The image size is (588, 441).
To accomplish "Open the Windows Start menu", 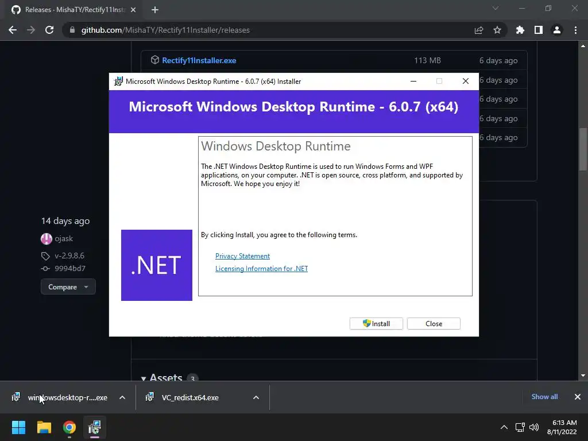I will [x=18, y=427].
